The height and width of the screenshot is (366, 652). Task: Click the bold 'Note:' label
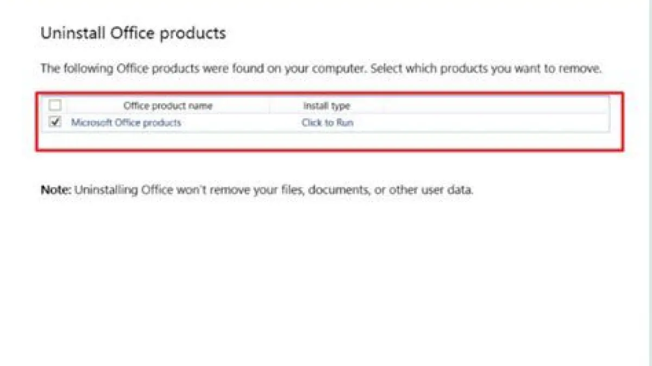pyautogui.click(x=56, y=191)
